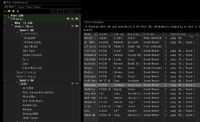200x122 pixels.
Task: Click the leftmost voice channel speaker button
Action: (54, 11)
